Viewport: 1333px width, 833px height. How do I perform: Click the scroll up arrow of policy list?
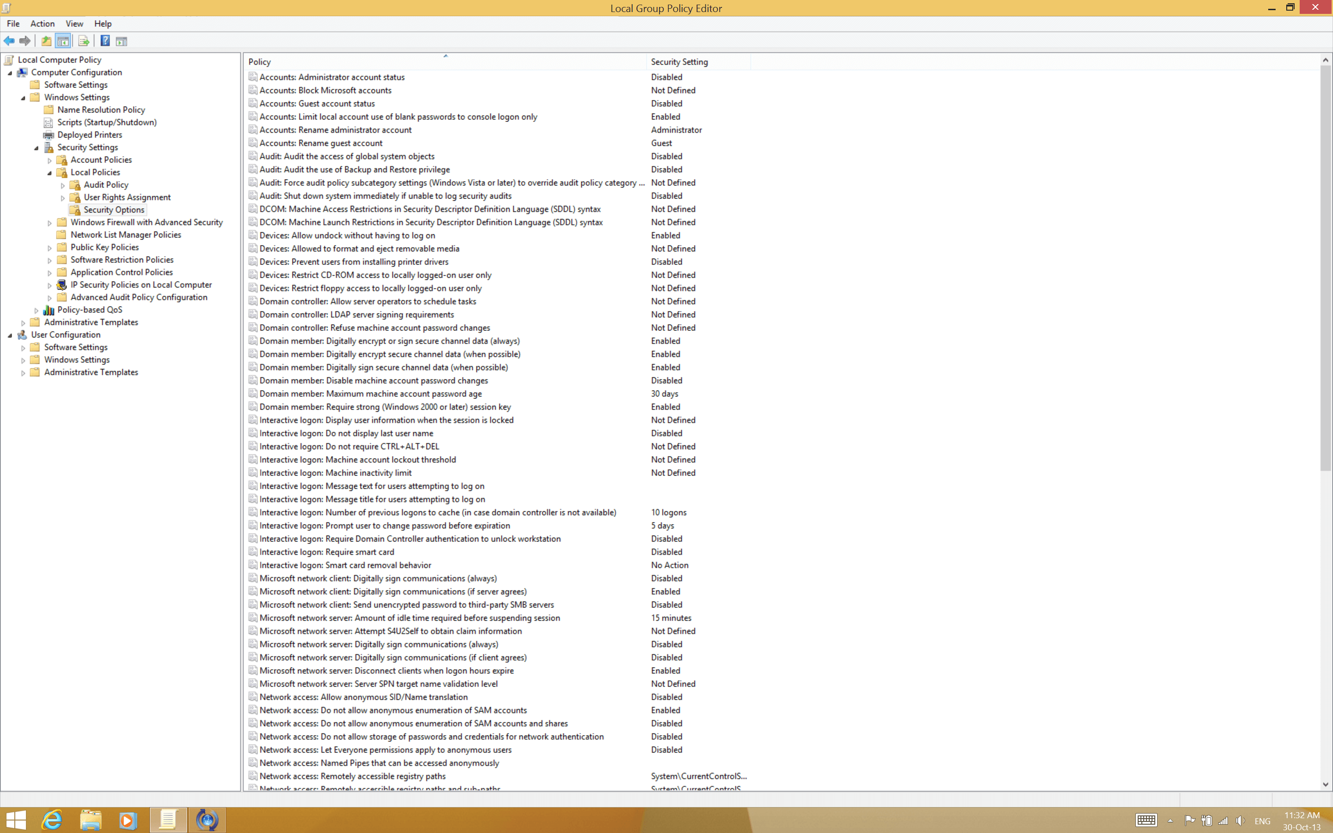point(1325,60)
